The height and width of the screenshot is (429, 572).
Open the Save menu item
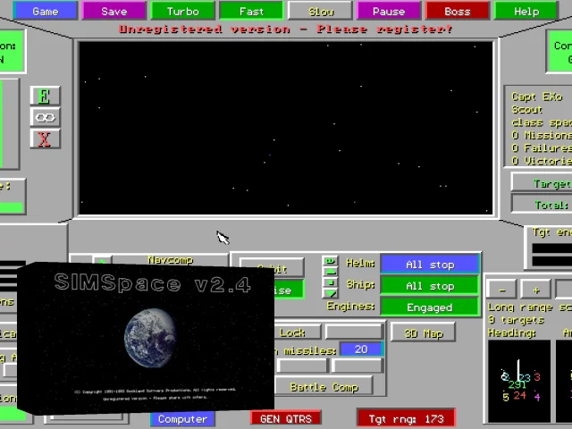(114, 11)
